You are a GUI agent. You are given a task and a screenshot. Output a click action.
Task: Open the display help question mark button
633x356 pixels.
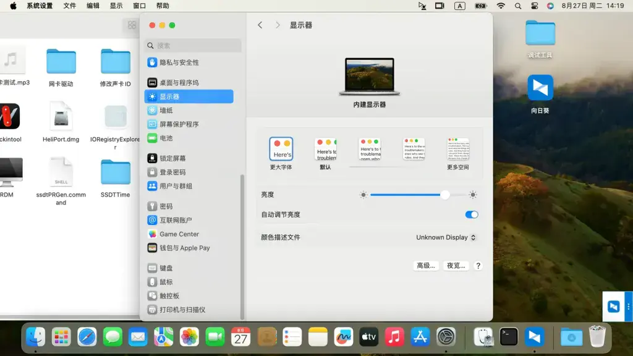pyautogui.click(x=478, y=266)
